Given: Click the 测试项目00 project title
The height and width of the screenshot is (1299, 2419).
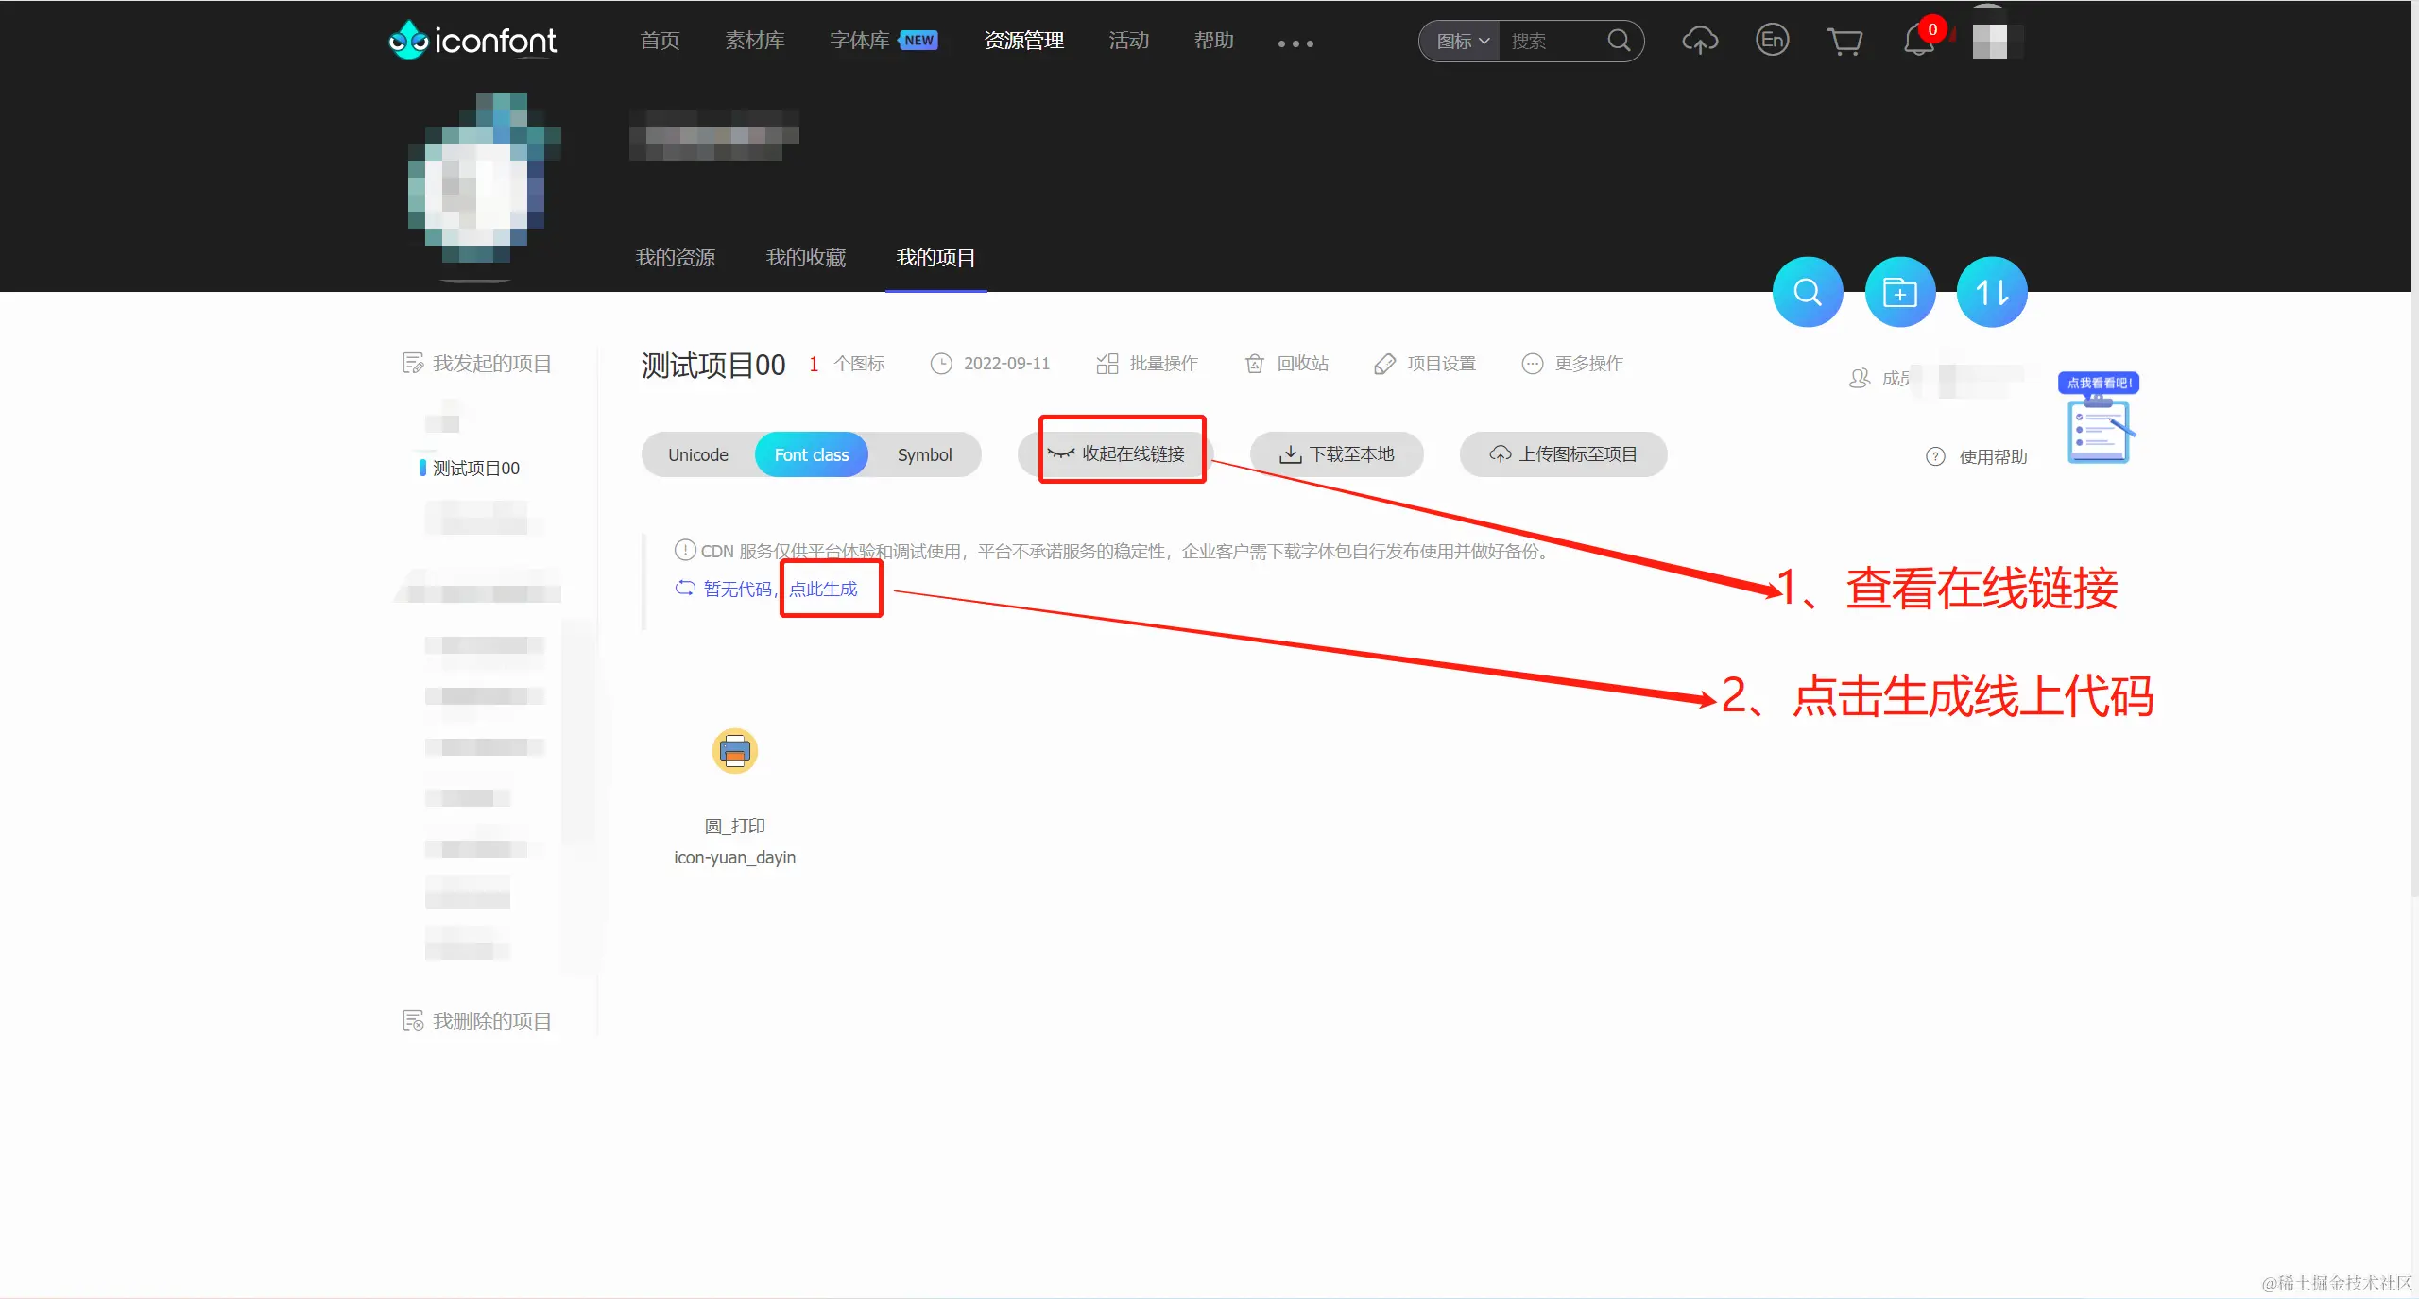Looking at the screenshot, I should coord(713,365).
